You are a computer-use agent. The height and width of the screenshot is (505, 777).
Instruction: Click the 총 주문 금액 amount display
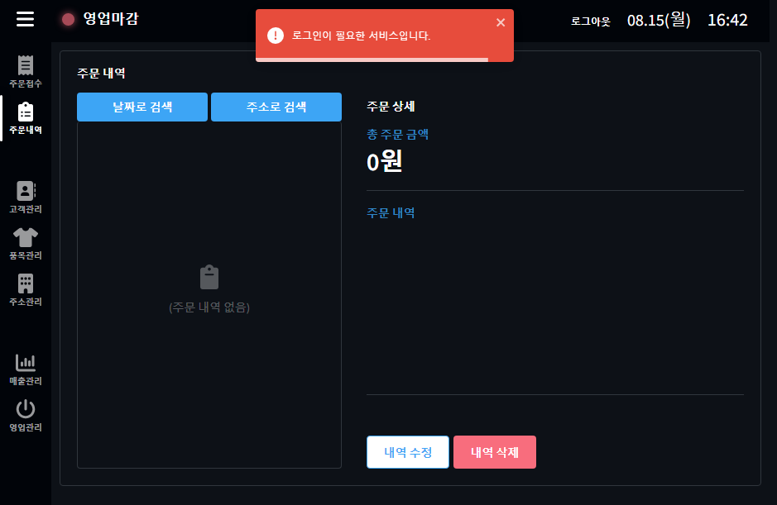385,163
